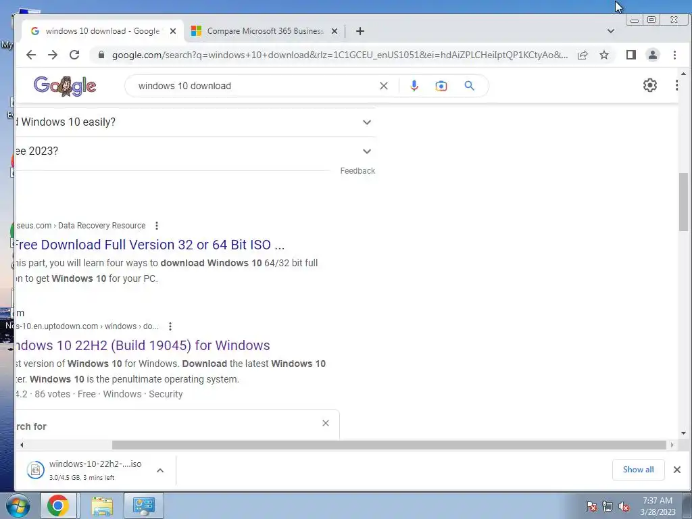The height and width of the screenshot is (519, 692).
Task: Open options for the uptodown.com result
Action: click(170, 326)
